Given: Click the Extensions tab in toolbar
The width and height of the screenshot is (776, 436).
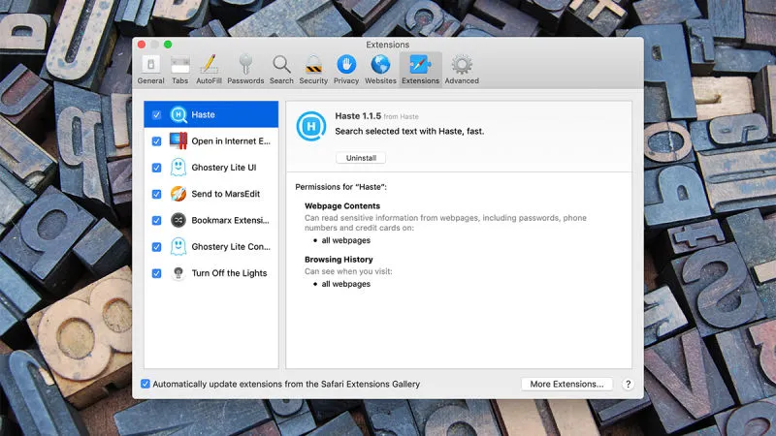Looking at the screenshot, I should [420, 68].
